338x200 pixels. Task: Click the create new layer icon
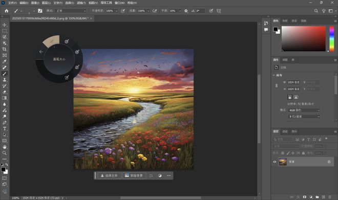[x=324, y=197]
